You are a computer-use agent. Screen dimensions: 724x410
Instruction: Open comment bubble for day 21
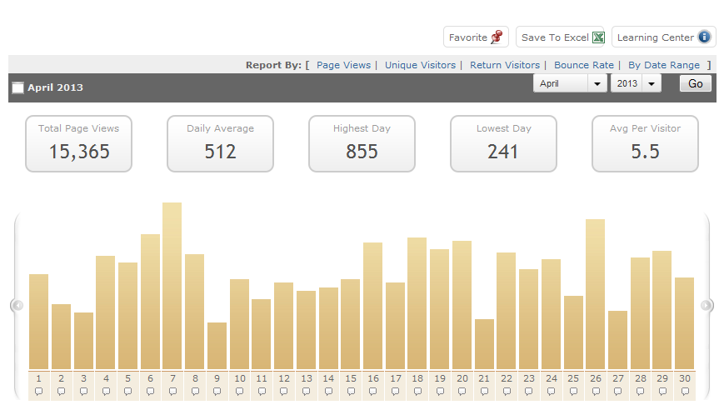pos(484,392)
